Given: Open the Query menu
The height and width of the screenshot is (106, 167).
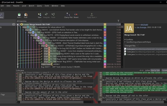Looking at the screenshot, I should point(39,6).
